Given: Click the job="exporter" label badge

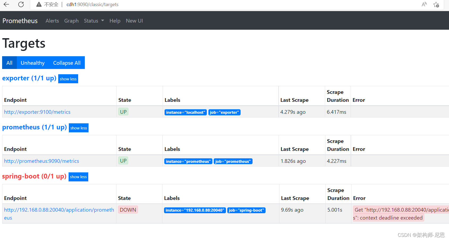Looking at the screenshot, I should (x=224, y=112).
